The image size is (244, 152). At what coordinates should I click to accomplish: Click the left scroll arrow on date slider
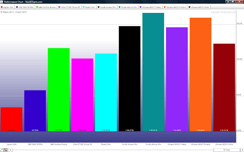click(11, 150)
